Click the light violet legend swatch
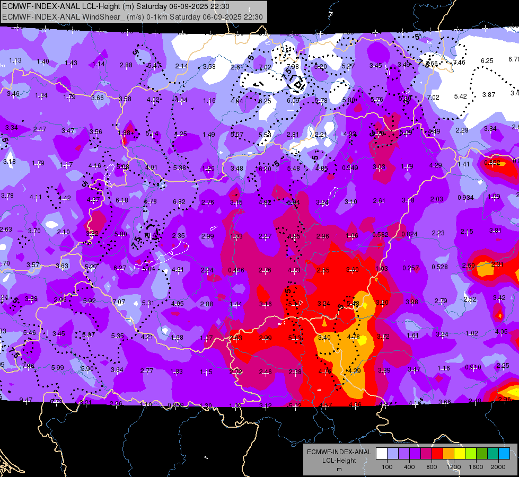Viewport: 519px width, 477px height. (x=404, y=454)
